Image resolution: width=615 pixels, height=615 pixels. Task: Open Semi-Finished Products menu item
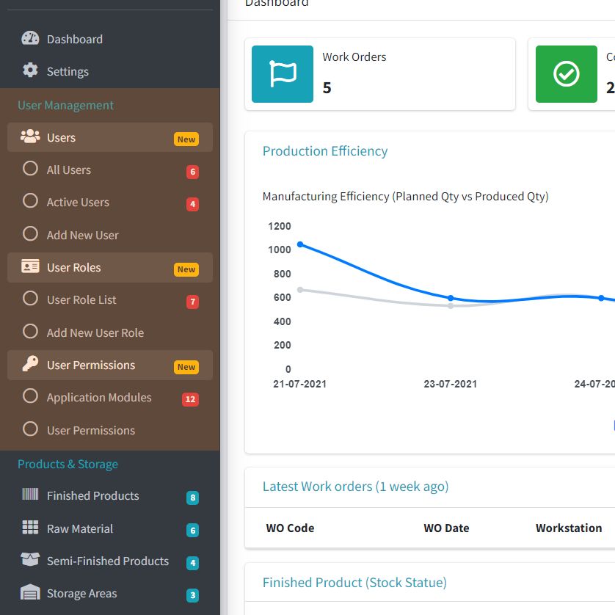(110, 561)
